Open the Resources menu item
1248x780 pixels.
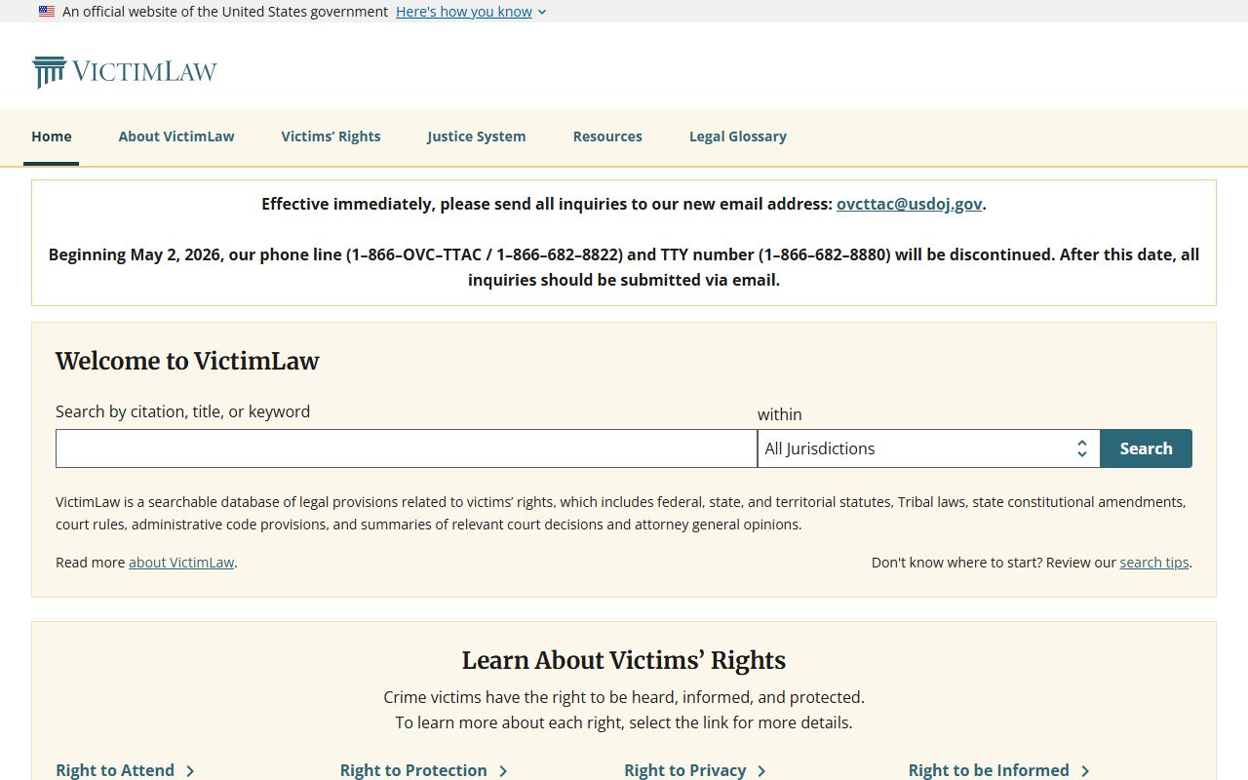[607, 136]
